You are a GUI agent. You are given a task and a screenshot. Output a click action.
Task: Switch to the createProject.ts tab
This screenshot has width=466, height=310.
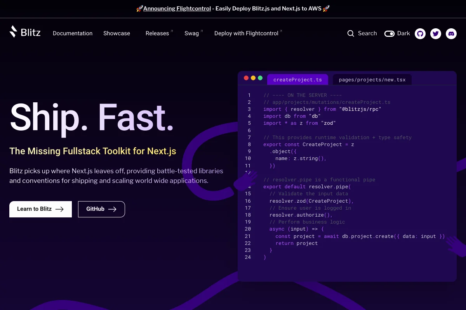[297, 79]
